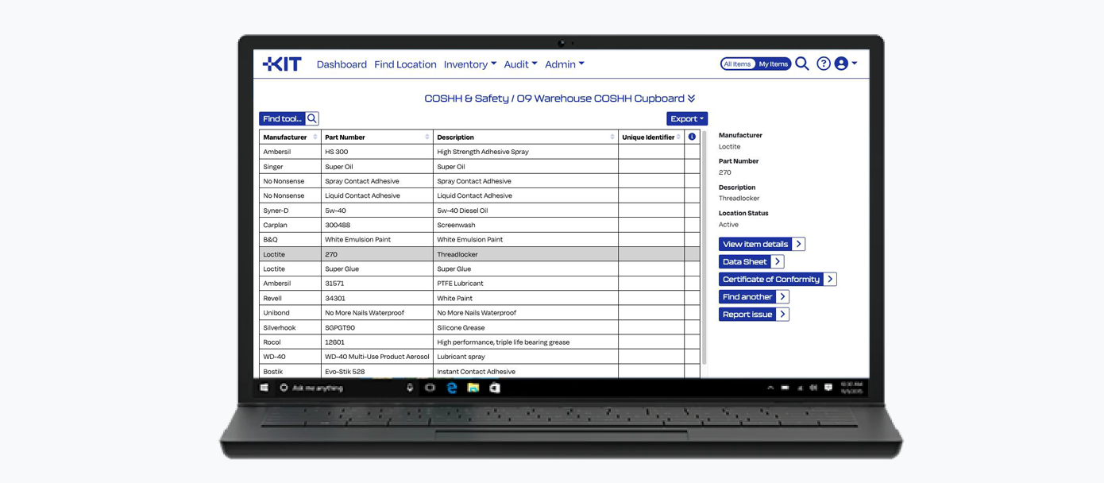Show hidden system tray icons
The height and width of the screenshot is (483, 1104).
coord(770,388)
